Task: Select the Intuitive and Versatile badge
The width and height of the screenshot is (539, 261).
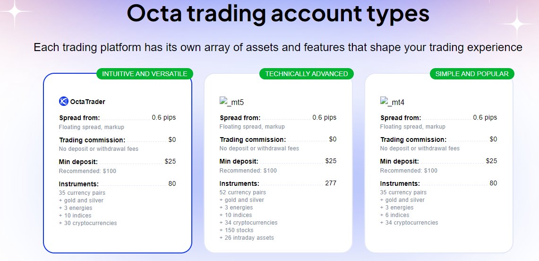Action: (145, 74)
